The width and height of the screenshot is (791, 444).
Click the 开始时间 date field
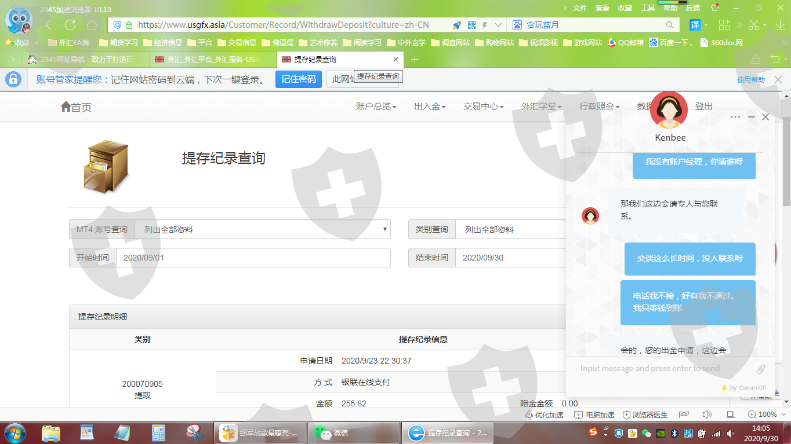[x=253, y=258]
